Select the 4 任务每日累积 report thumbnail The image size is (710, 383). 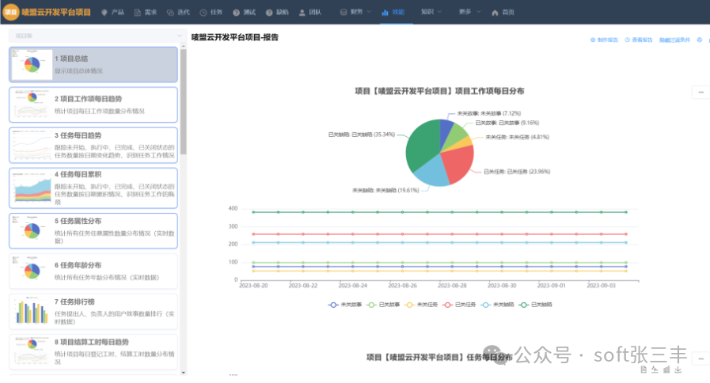tap(93, 188)
